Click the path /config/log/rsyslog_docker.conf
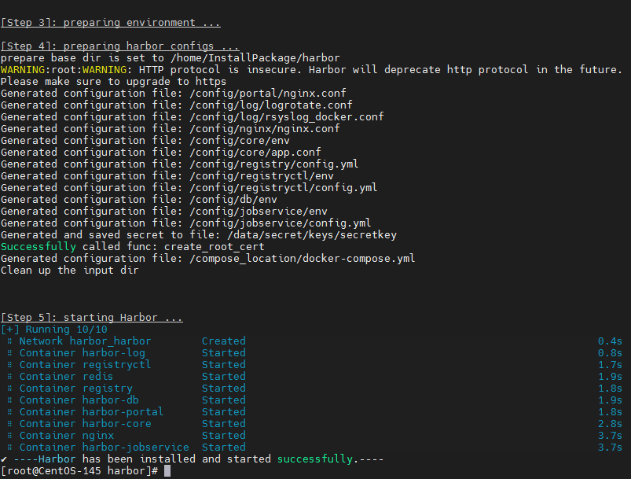Viewport: 631px width, 479px height. click(287, 117)
